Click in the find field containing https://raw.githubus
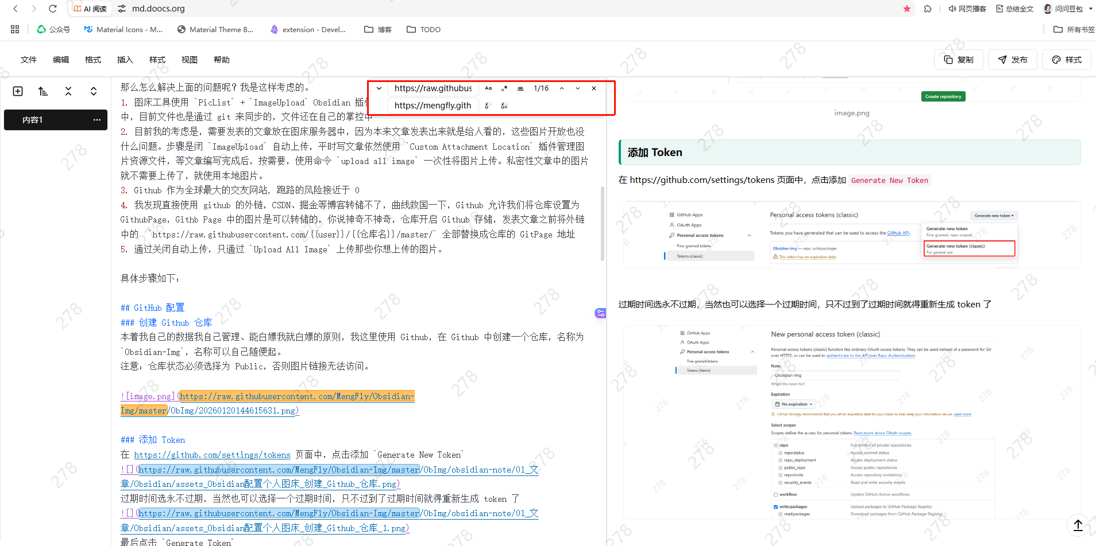The height and width of the screenshot is (546, 1096). point(433,88)
